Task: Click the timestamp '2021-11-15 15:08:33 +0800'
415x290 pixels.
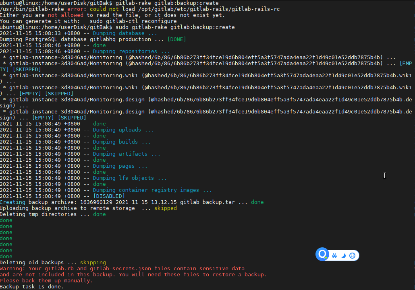Action: (x=40, y=33)
